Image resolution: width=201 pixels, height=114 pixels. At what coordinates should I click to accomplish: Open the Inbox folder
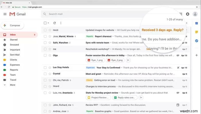pyautogui.click(x=19, y=35)
